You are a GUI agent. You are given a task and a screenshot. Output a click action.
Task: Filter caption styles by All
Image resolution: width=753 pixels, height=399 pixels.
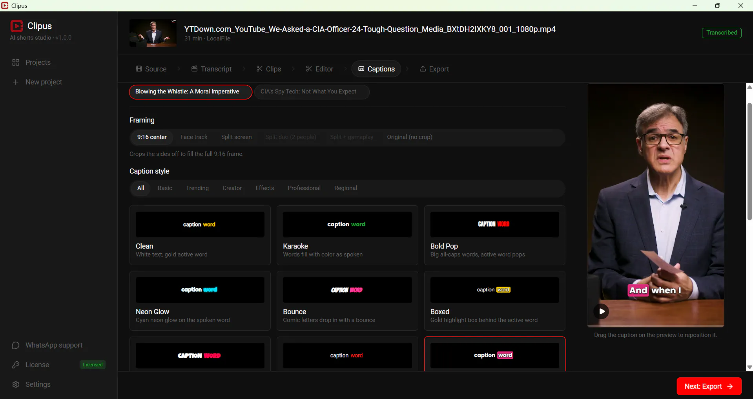[x=140, y=188]
